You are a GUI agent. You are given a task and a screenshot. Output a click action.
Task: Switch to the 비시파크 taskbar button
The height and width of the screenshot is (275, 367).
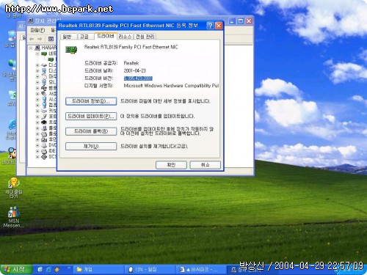tap(201, 269)
